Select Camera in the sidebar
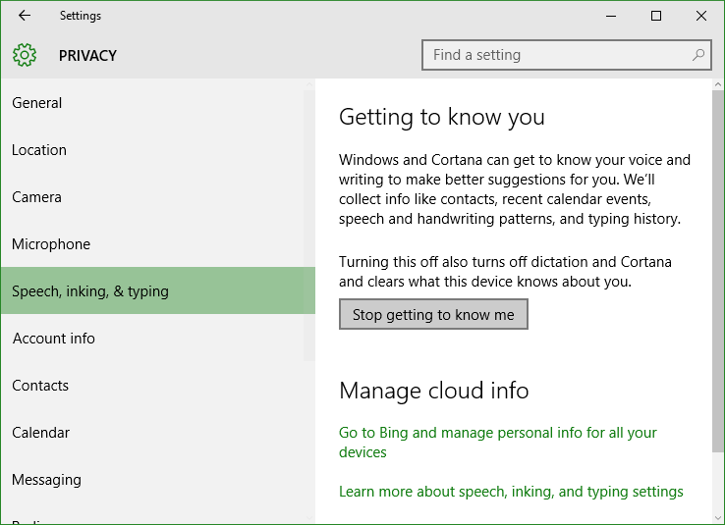This screenshot has width=725, height=525. (157, 196)
